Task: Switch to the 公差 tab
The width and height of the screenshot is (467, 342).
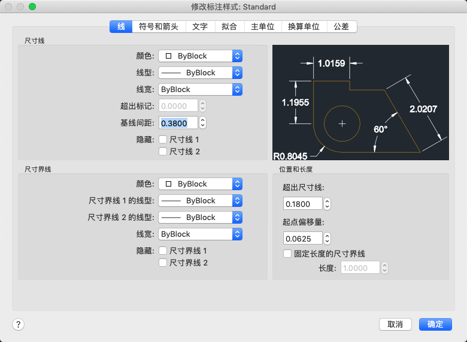Action: tap(342, 27)
